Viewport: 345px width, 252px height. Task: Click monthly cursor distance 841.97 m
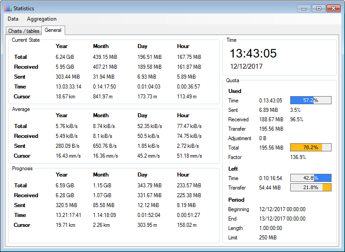[103, 97]
